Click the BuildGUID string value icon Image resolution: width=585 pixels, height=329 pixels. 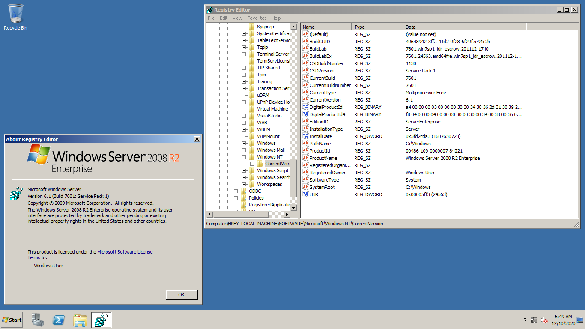coord(306,41)
